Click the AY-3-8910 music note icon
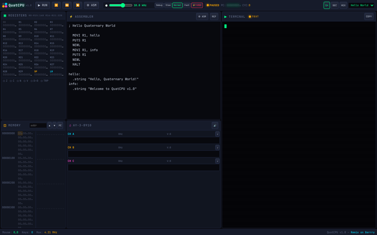The width and height of the screenshot is (377, 235). [x=70, y=125]
